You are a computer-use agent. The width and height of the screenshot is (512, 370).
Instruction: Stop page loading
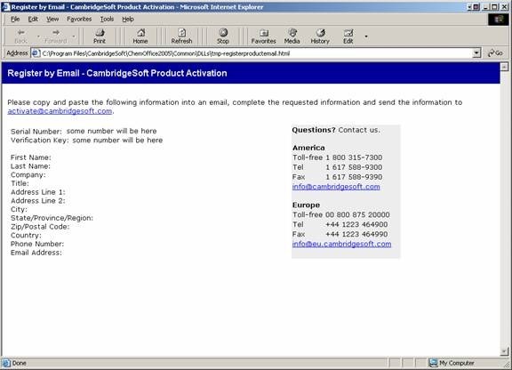[x=223, y=36]
